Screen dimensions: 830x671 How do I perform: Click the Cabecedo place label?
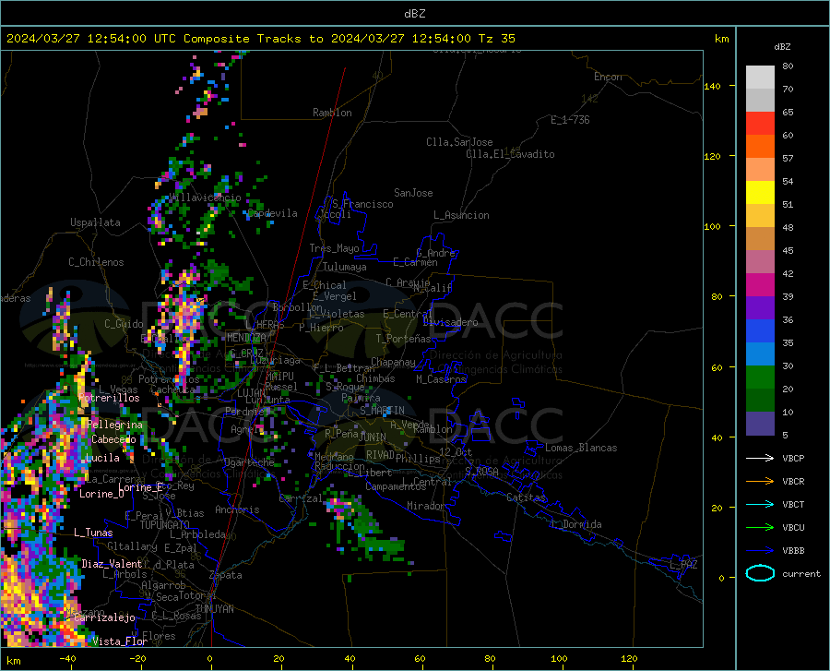pyautogui.click(x=113, y=439)
